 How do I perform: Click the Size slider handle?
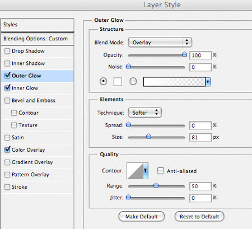148,137
